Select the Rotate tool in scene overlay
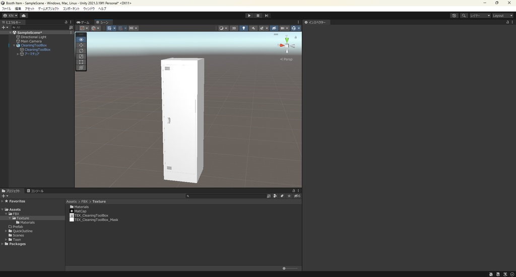 coord(81,51)
